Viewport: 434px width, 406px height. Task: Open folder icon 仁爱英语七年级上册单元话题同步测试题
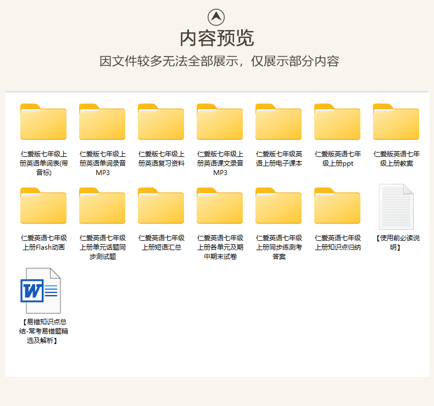click(102, 206)
